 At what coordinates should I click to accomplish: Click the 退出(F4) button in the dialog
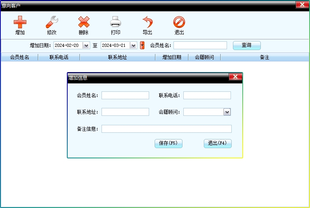pyautogui.click(x=218, y=143)
